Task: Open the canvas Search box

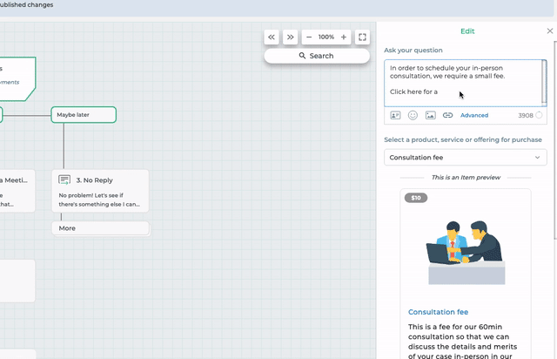Action: click(317, 56)
